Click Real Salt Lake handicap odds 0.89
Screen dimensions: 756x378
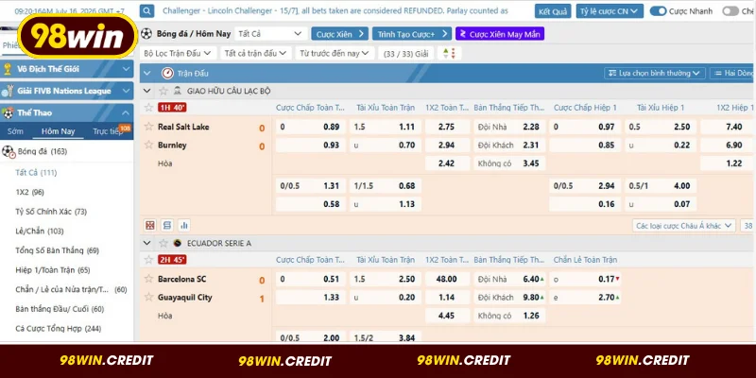pos(311,127)
